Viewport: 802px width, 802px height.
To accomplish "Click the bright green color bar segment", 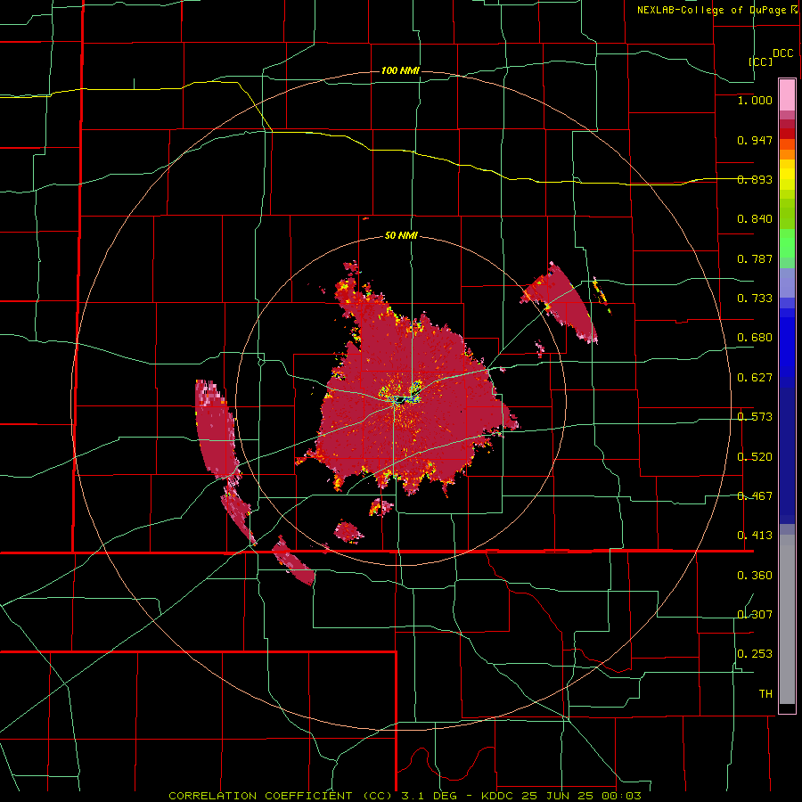I will [x=787, y=243].
